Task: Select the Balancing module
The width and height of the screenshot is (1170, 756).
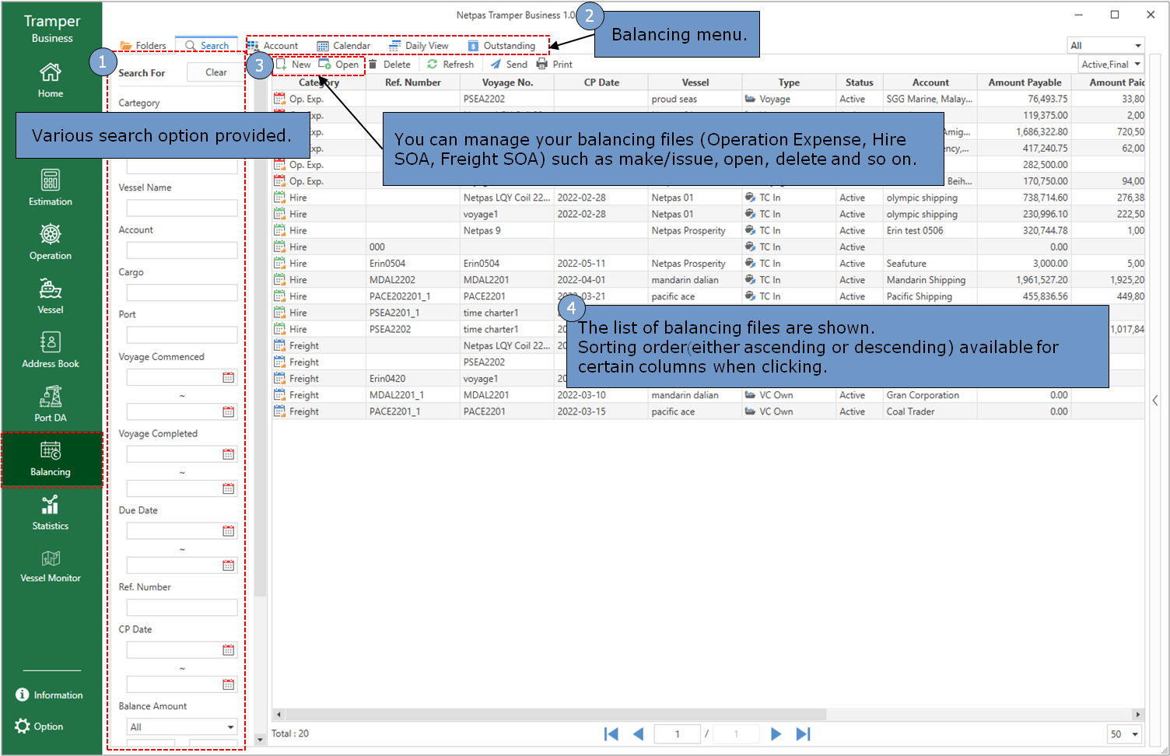Action: pos(51,460)
